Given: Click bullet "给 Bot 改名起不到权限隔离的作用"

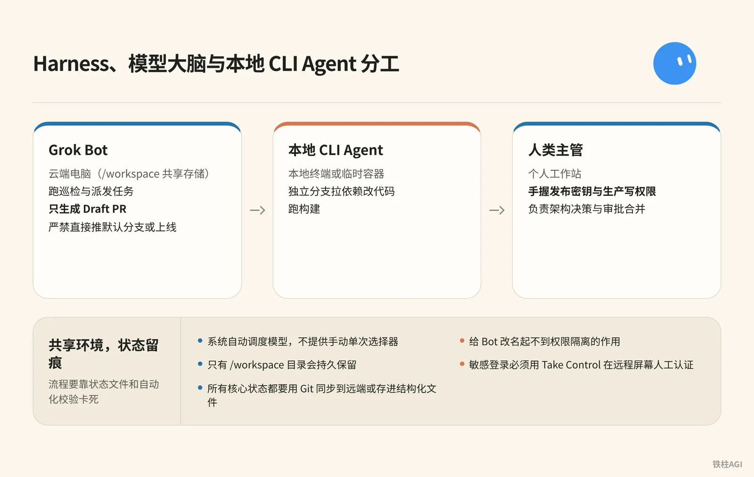Looking at the screenshot, I should pyautogui.click(x=544, y=341).
